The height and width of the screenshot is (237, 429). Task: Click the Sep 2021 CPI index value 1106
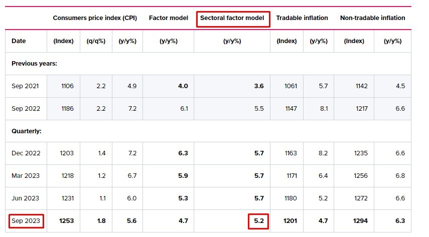click(x=67, y=86)
